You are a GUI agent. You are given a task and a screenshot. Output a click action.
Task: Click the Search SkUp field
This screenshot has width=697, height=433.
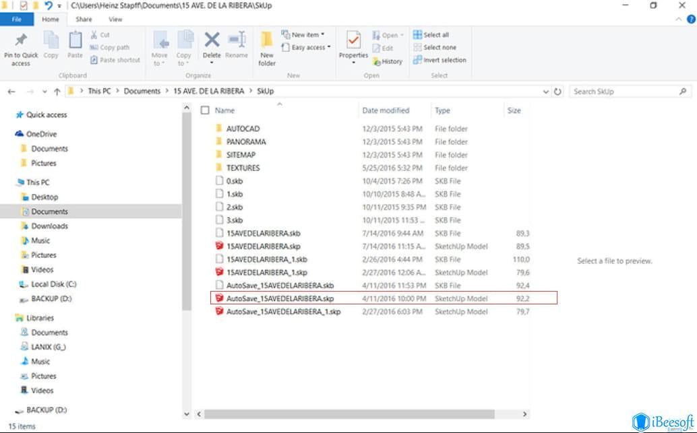tap(630, 92)
